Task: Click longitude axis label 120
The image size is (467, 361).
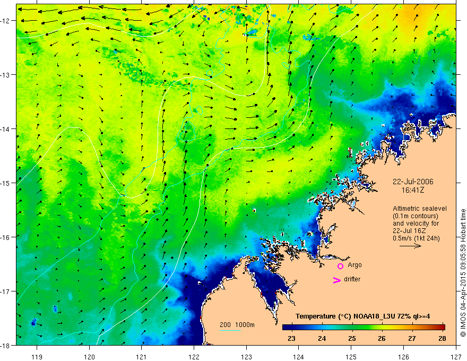Action: point(89,357)
